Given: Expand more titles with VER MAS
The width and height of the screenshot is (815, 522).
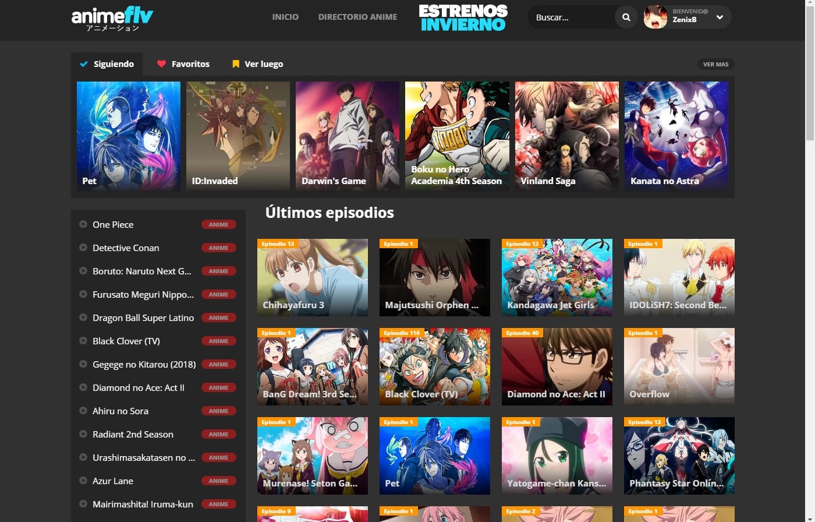Looking at the screenshot, I should [715, 64].
